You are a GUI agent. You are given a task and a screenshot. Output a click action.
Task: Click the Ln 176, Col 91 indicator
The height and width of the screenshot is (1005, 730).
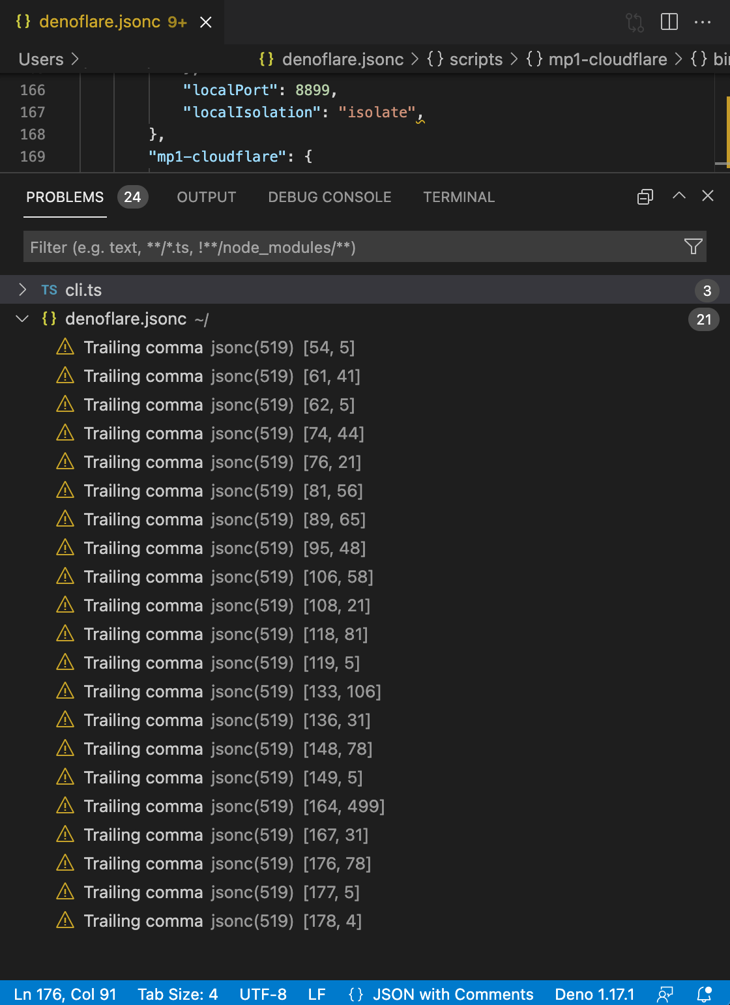point(65,995)
